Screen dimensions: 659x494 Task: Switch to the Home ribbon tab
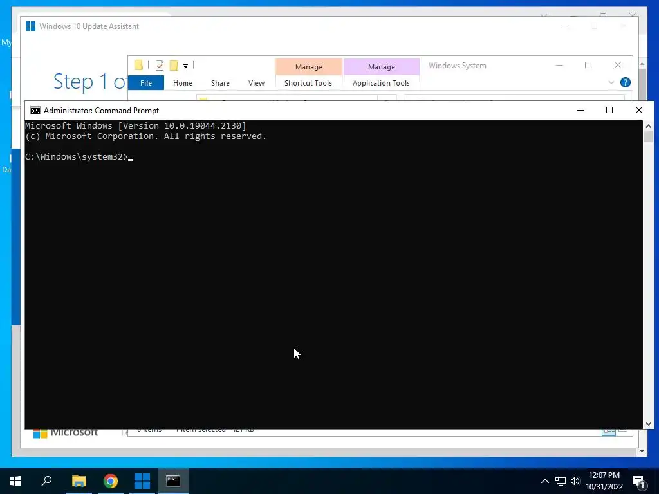tap(182, 83)
